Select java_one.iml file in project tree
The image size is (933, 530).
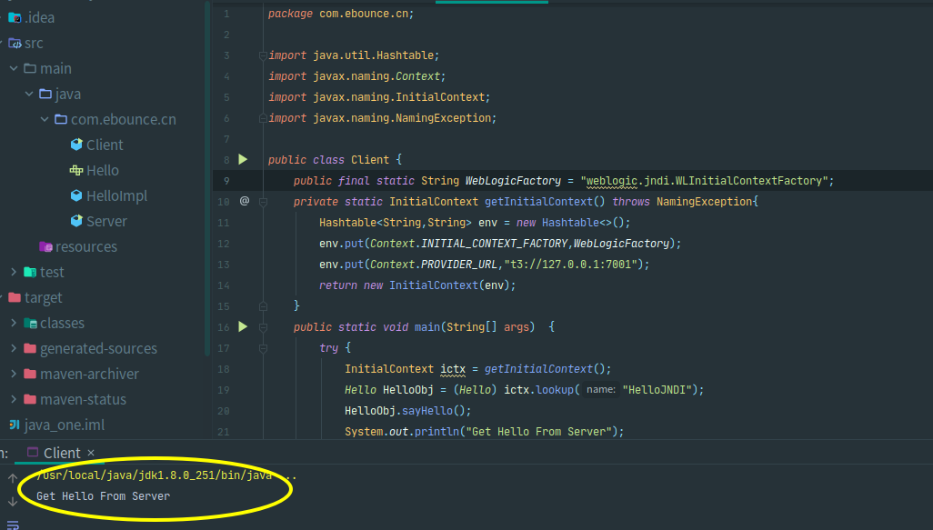(64, 425)
